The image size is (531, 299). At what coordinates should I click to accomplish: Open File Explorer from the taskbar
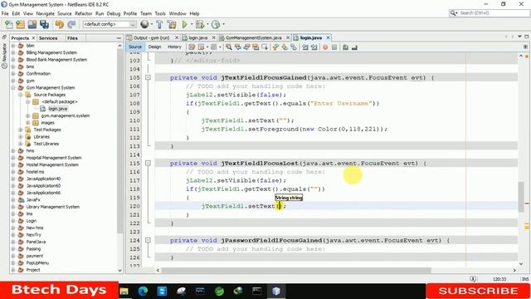point(124,291)
